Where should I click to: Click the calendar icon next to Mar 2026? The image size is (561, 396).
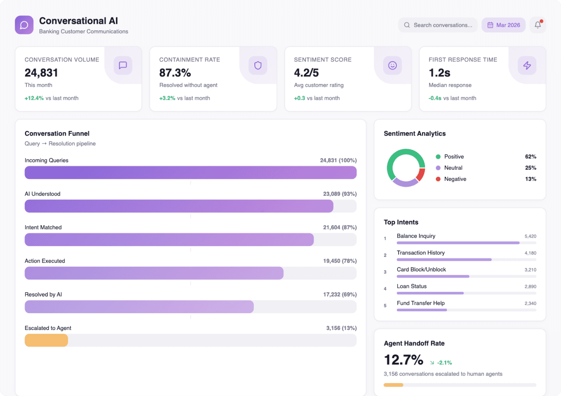tap(490, 25)
